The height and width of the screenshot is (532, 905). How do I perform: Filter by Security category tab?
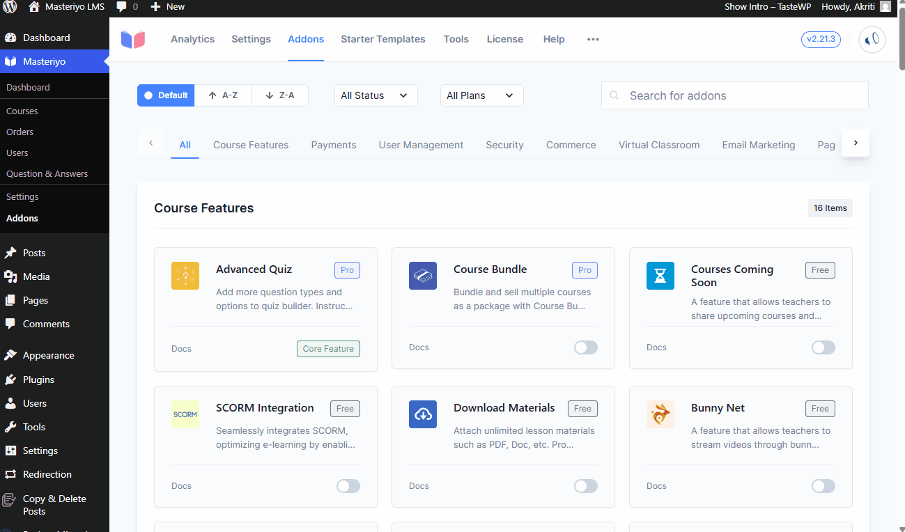coord(504,145)
